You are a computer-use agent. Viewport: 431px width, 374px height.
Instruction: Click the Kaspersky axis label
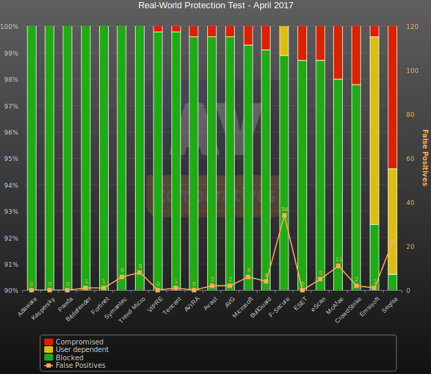[43, 309]
